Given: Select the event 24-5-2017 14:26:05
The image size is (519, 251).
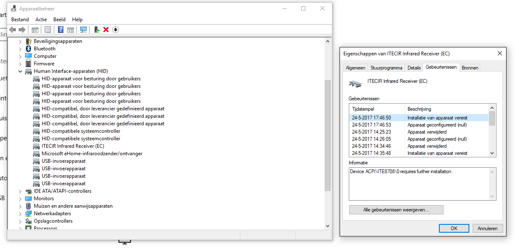Looking at the screenshot, I should point(419,139).
